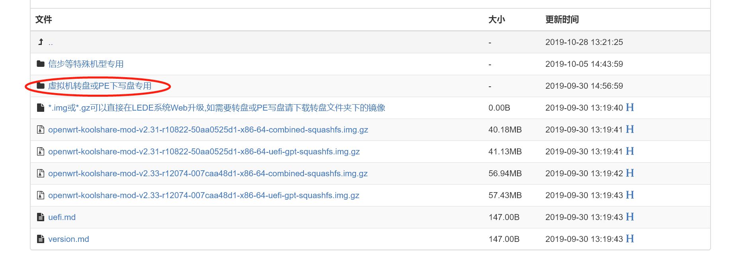
Task: Click archive icon of v2.31 combined-squashfs image
Action: click(41, 129)
